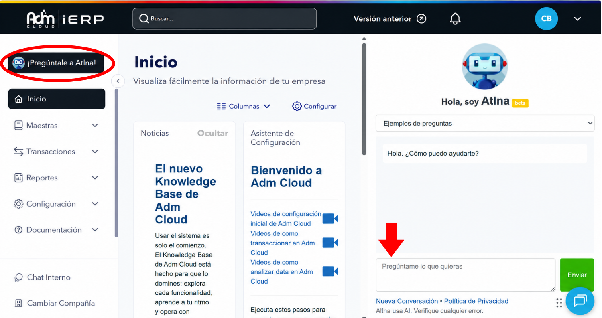602x318 pixels.
Task: Click the Versión anterior arrow icon
Action: coord(421,19)
